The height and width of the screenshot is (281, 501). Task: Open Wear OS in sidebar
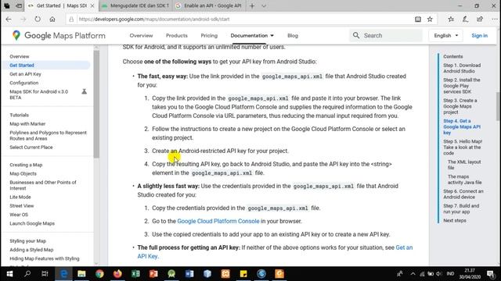(x=19, y=215)
